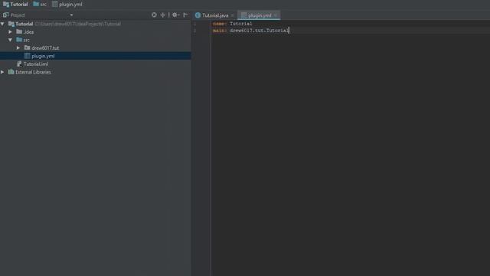Click the src folder icon in tree

[x=19, y=40]
